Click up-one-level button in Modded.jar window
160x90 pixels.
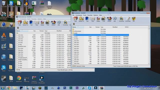[74, 24]
